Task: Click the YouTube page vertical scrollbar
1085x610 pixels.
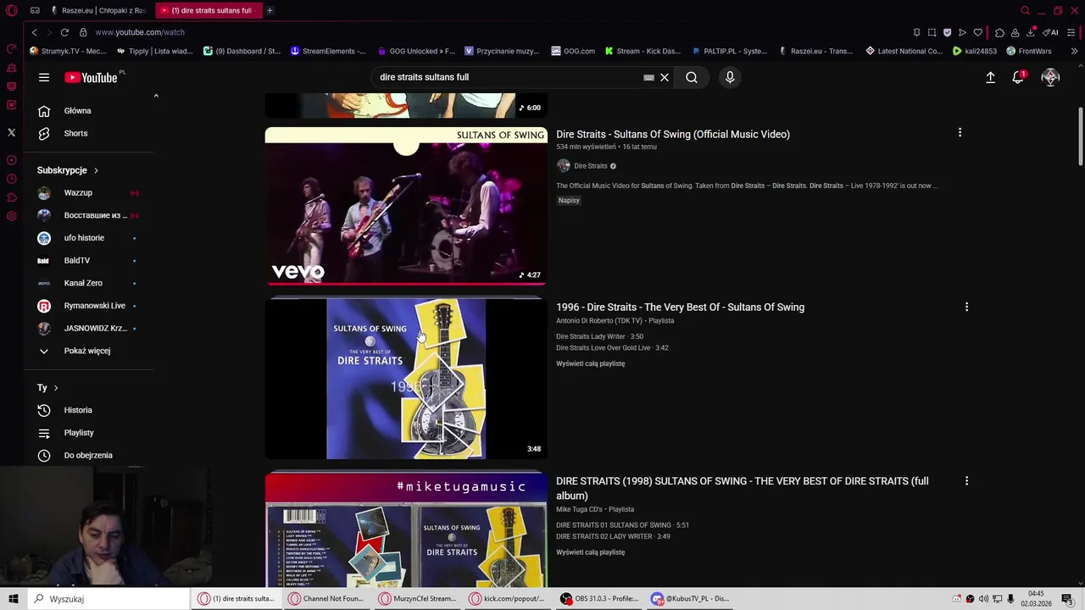Action: click(x=1080, y=137)
